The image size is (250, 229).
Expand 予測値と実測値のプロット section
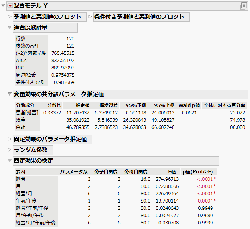click(10, 16)
